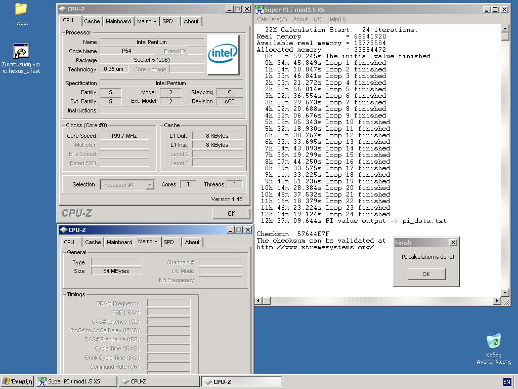This screenshot has height=389, width=518.
Task: Click the Memory Size field 64 MBytes
Action: [116, 271]
